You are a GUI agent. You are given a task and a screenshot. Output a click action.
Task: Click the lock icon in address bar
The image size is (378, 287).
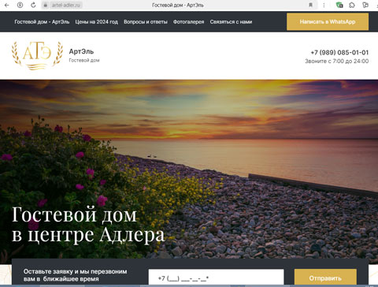(x=46, y=5)
